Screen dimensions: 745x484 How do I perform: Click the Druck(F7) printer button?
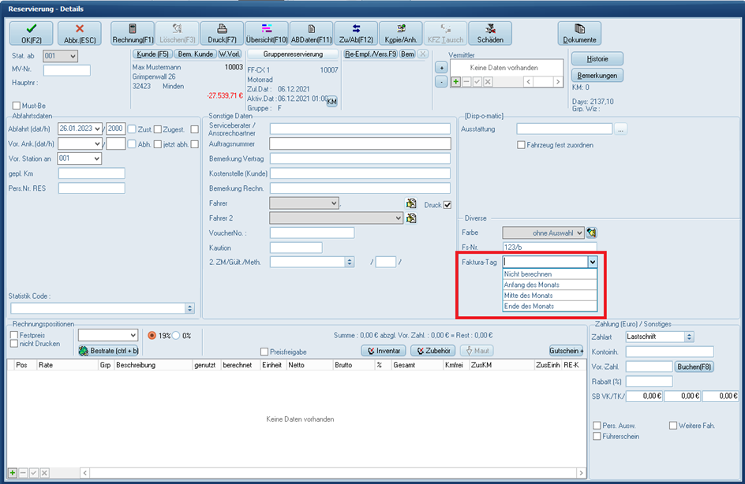(x=222, y=33)
